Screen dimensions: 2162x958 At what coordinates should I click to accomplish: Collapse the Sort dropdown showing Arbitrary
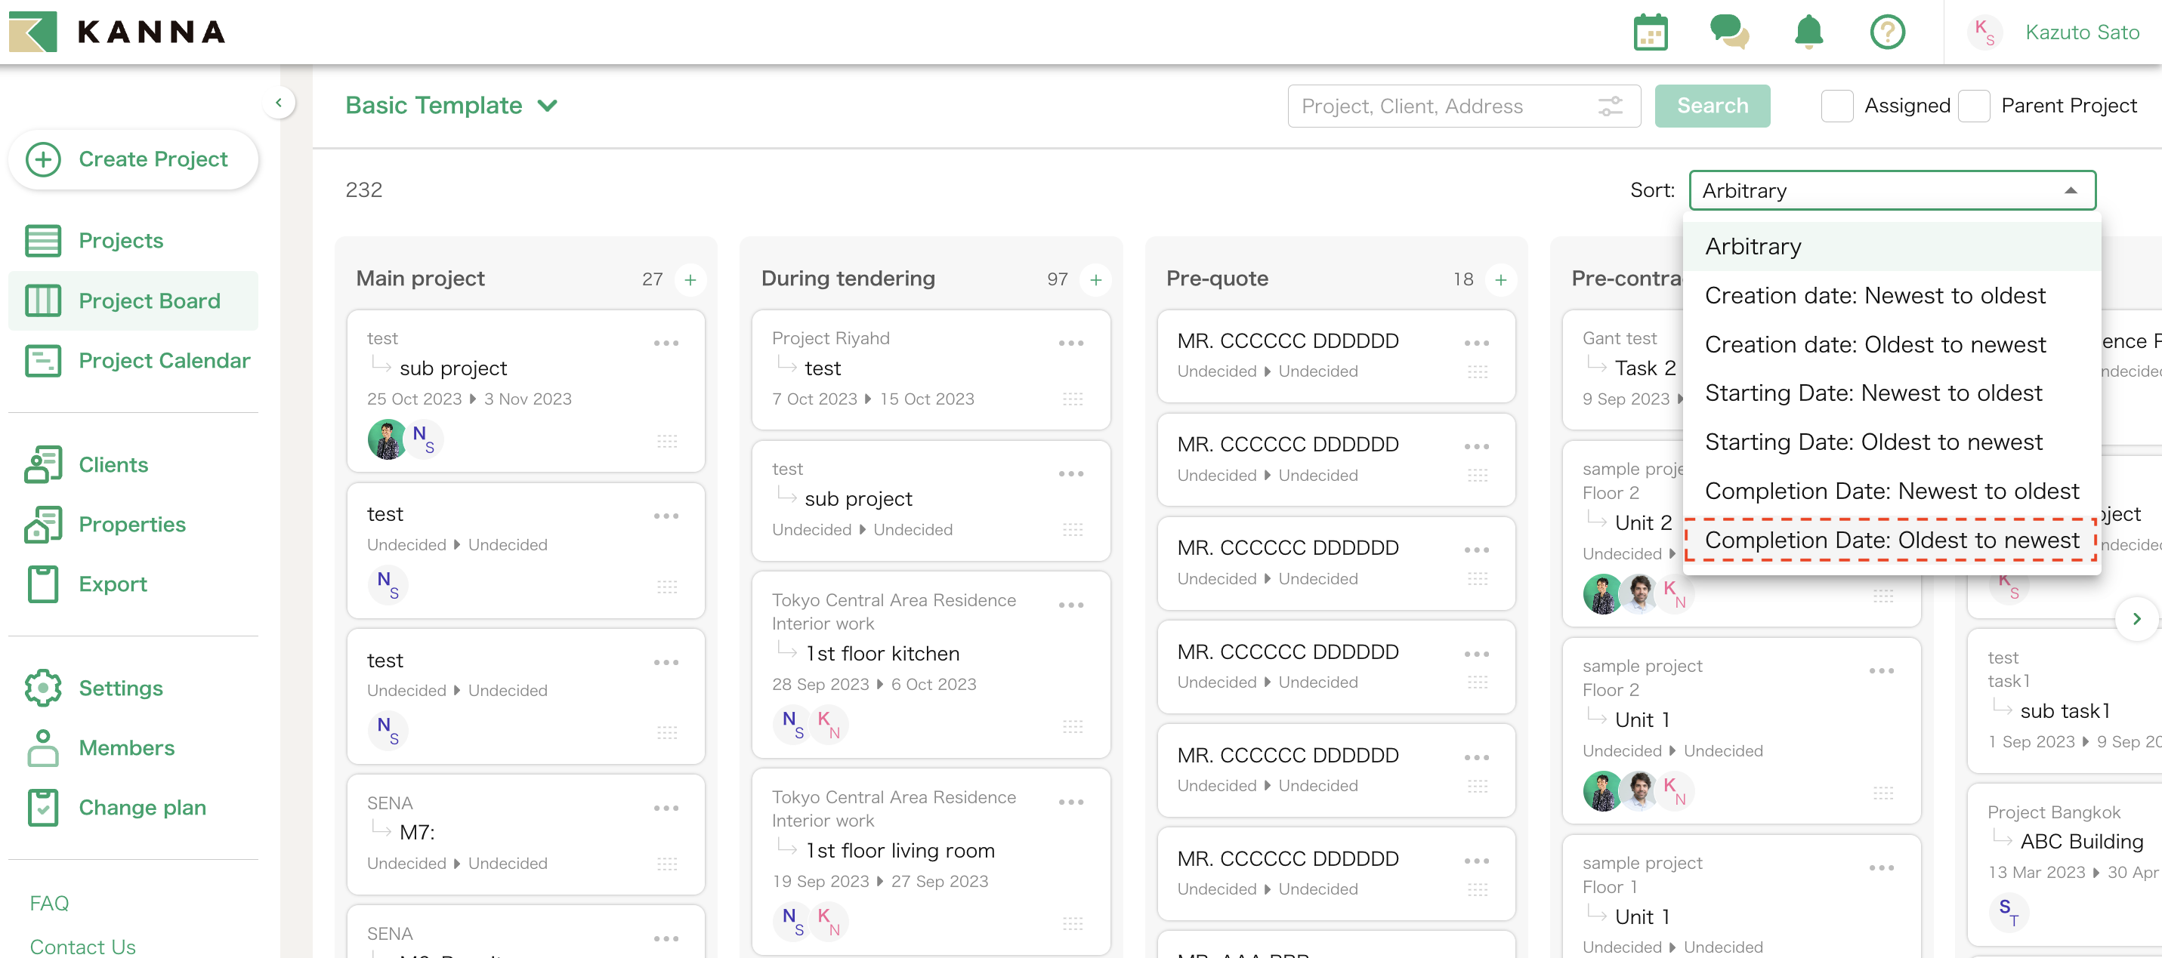pos(1892,190)
